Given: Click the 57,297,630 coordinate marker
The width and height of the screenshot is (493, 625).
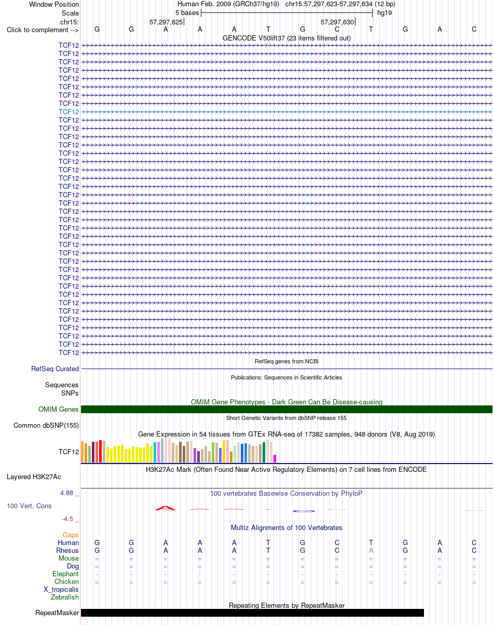Looking at the screenshot, I should click(x=337, y=22).
